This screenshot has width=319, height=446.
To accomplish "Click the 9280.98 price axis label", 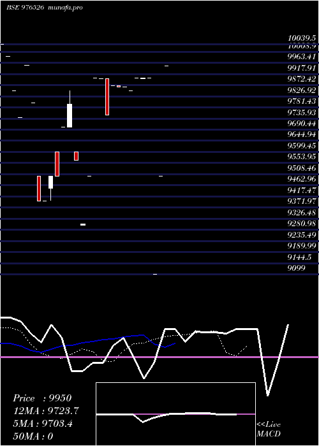I will [x=302, y=224].
